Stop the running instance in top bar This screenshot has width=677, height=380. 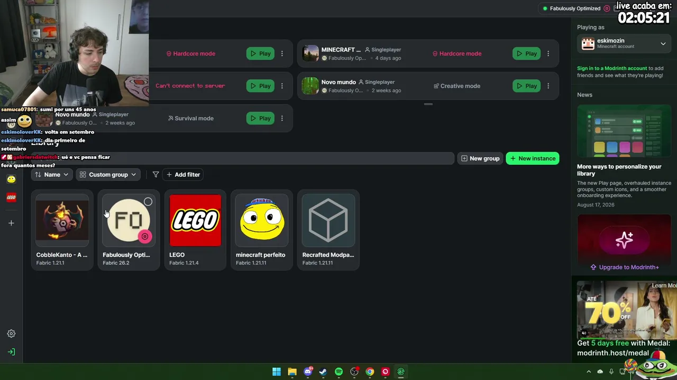pos(607,8)
